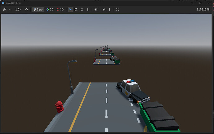214x134 pixels.
Task: Toggle selection visibility eye icon
Action: click(x=82, y=10)
